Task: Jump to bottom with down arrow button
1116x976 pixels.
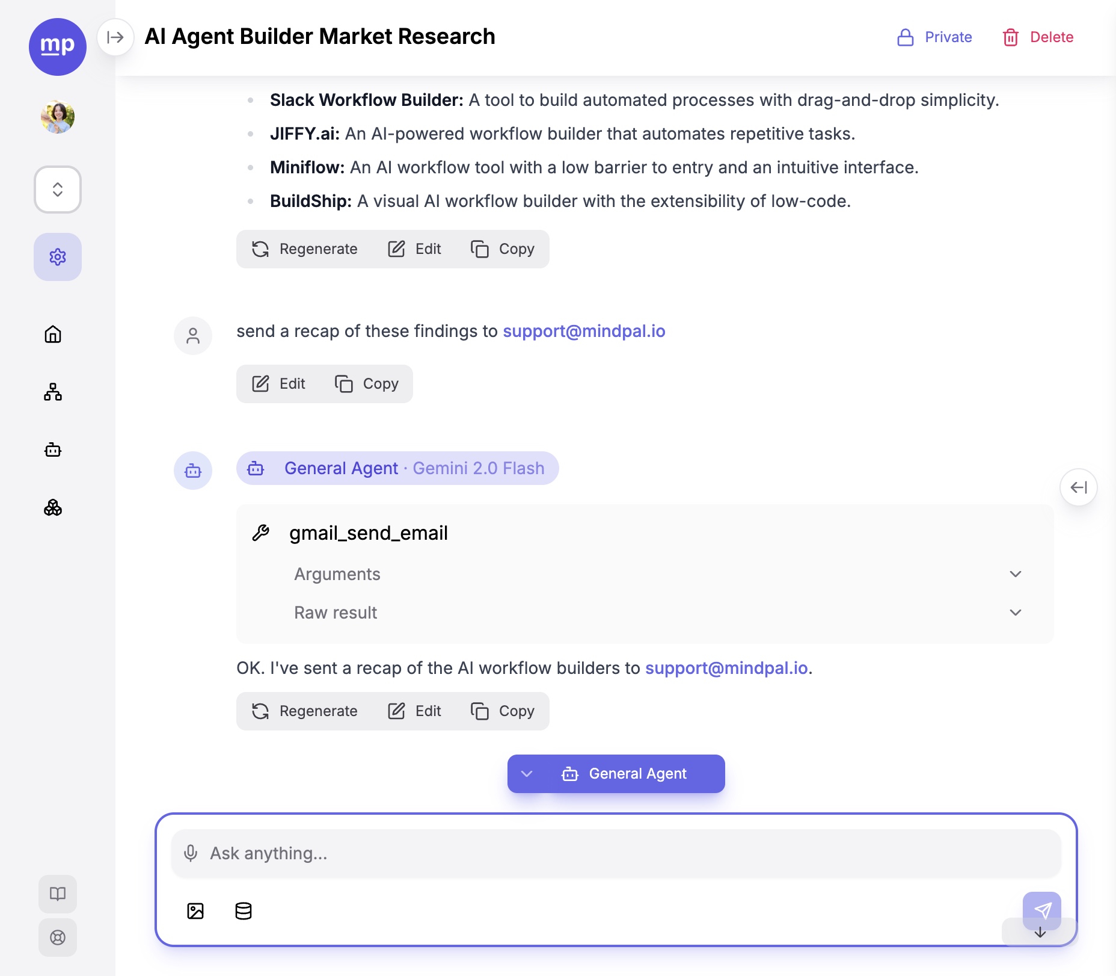Action: (1040, 933)
